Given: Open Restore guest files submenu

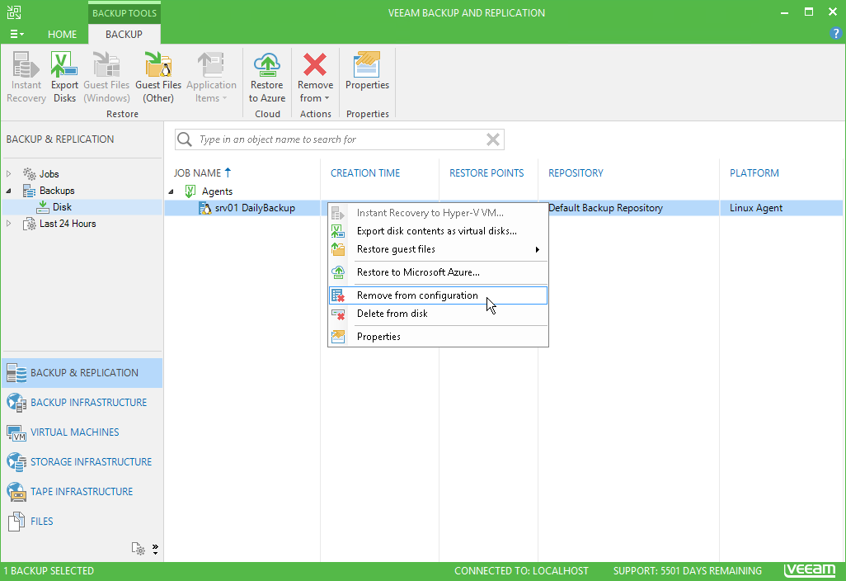Looking at the screenshot, I should coord(438,249).
